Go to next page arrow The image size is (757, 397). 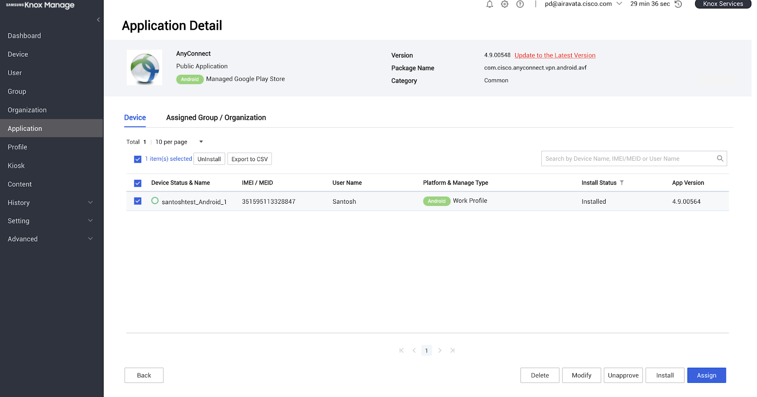[x=440, y=350]
